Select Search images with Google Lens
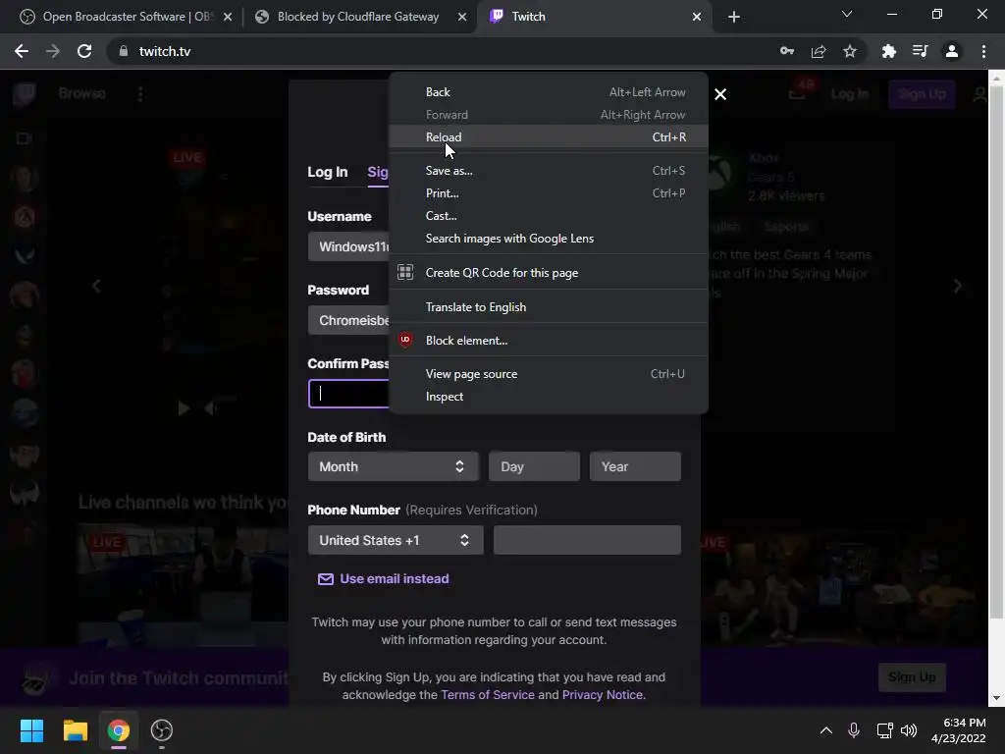Image resolution: width=1005 pixels, height=754 pixels. point(549,238)
